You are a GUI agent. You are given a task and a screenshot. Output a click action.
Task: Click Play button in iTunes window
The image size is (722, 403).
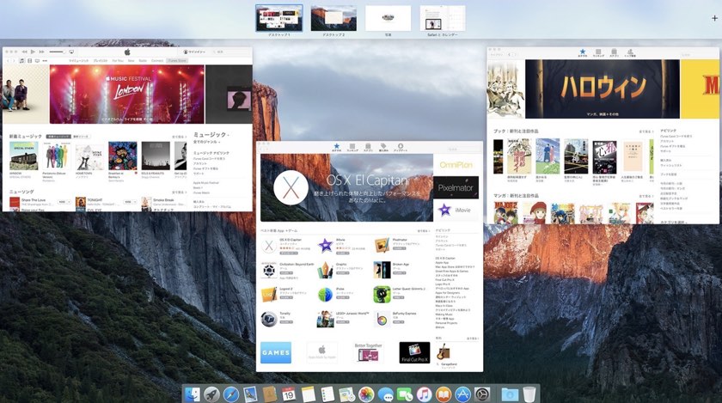click(x=33, y=52)
